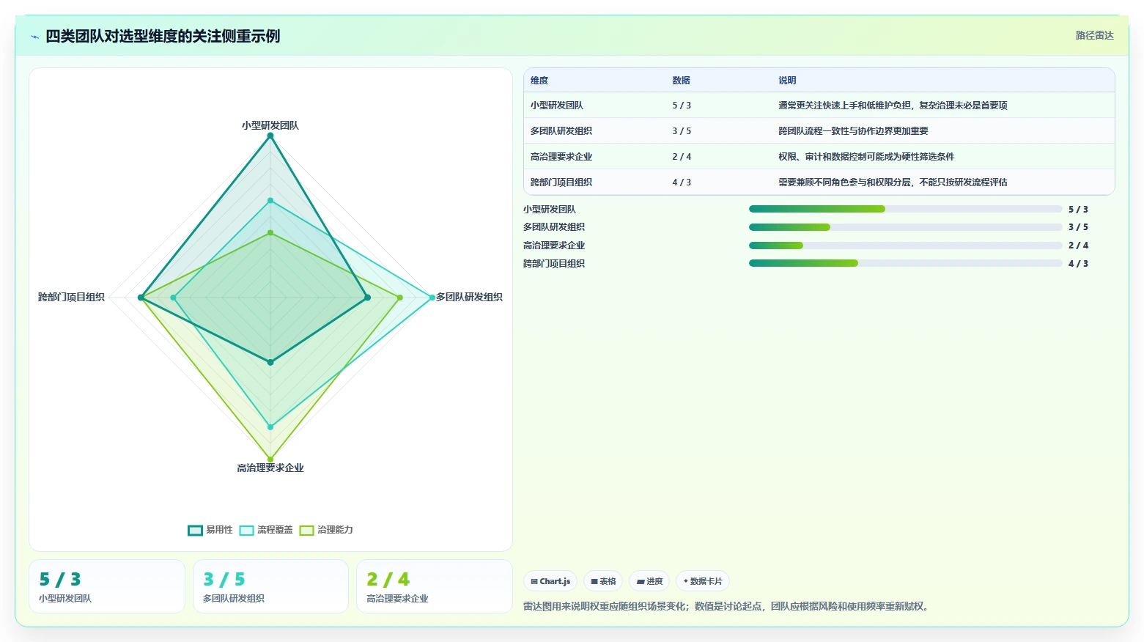Click the 进度 chip
Viewport: 1144px width, 642px height.
coord(649,581)
